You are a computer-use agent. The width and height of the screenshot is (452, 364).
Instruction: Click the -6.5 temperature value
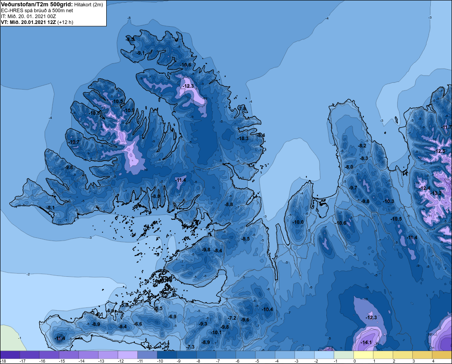pos(158,309)
